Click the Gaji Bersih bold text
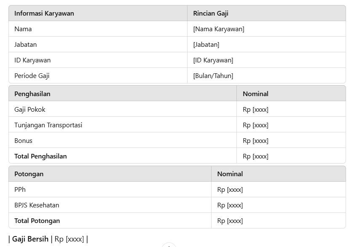The width and height of the screenshot is (354, 247). 30,239
